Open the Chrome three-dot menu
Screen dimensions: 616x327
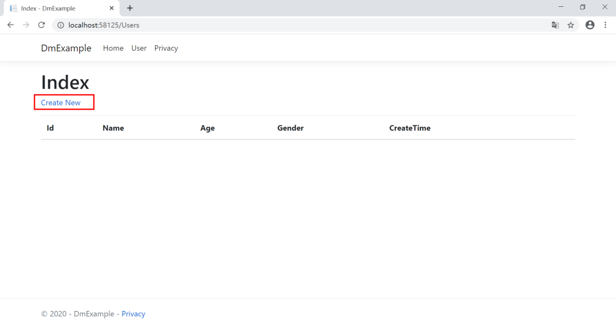click(605, 25)
